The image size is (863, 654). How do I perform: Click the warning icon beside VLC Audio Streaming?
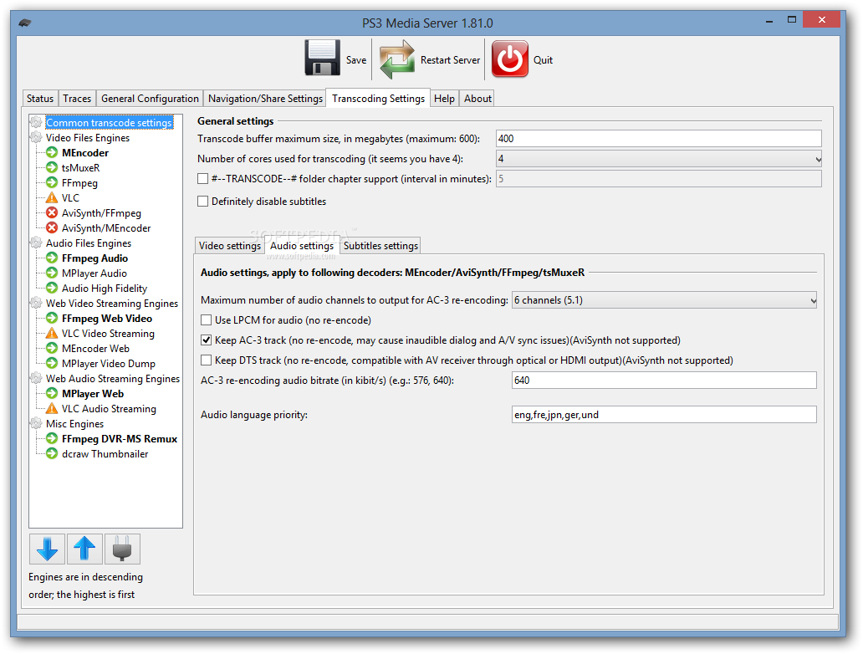tap(52, 408)
